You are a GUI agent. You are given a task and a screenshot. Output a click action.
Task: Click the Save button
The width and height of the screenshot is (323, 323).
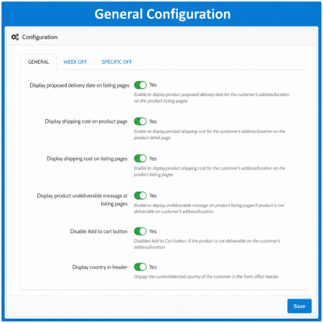click(x=299, y=306)
